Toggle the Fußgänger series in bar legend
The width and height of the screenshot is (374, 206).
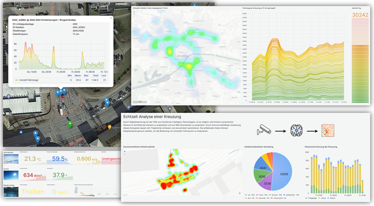coord(311,198)
